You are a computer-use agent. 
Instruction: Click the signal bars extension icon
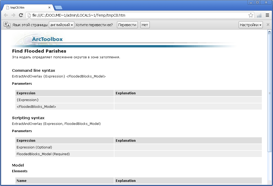point(259,16)
